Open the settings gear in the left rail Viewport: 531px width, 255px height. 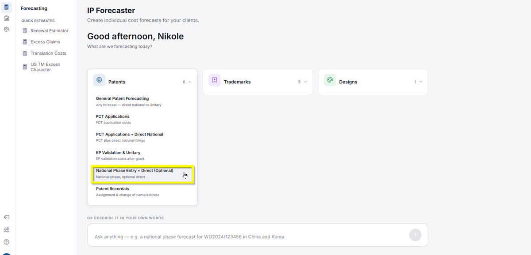pyautogui.click(x=6, y=29)
